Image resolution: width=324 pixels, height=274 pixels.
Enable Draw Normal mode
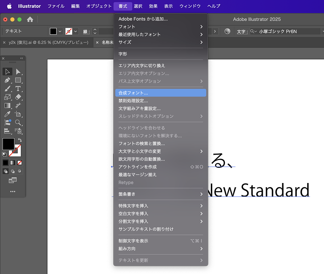point(6,171)
